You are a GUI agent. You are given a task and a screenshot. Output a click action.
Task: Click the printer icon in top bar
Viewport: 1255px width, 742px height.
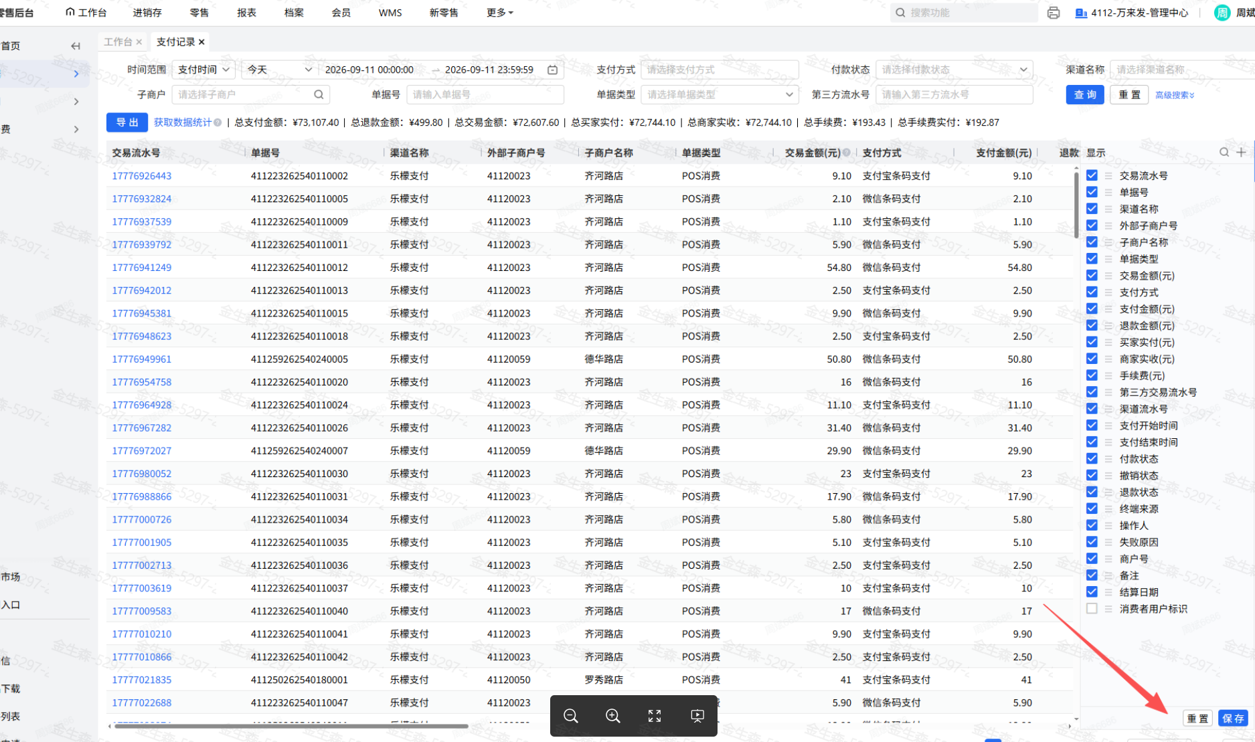[x=1054, y=13]
